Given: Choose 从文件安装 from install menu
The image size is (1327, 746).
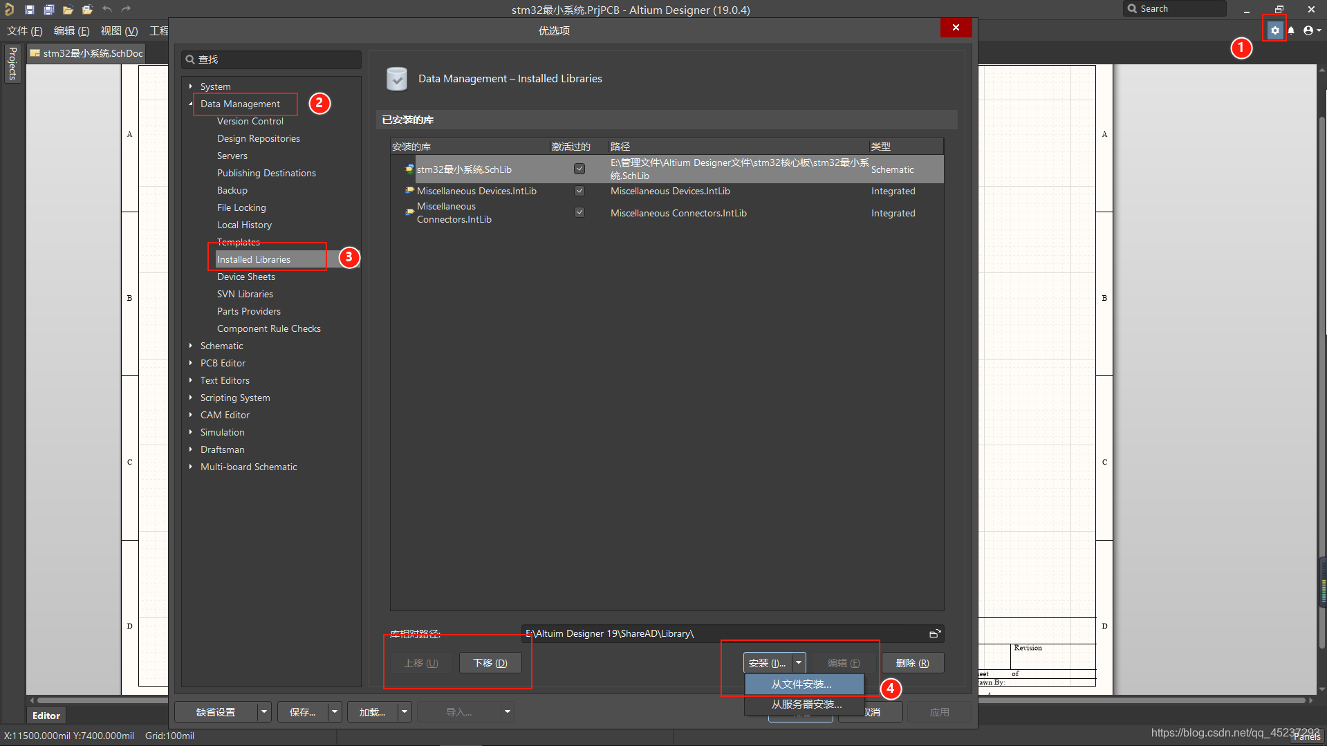Looking at the screenshot, I should coord(802,684).
